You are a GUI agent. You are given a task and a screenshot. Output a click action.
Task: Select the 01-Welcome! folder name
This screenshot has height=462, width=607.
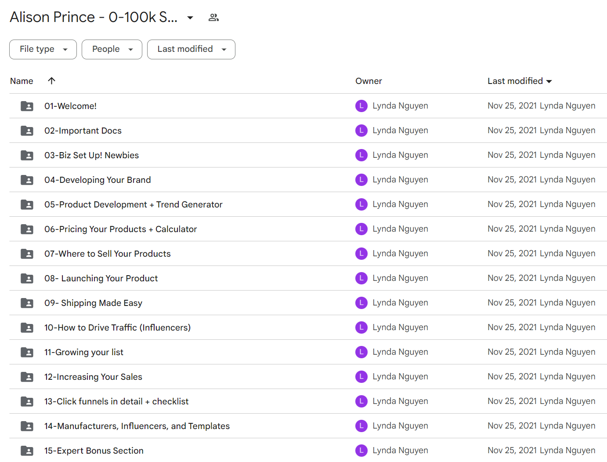point(70,106)
